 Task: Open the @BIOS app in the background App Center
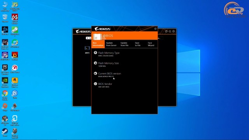[x=87, y=50]
